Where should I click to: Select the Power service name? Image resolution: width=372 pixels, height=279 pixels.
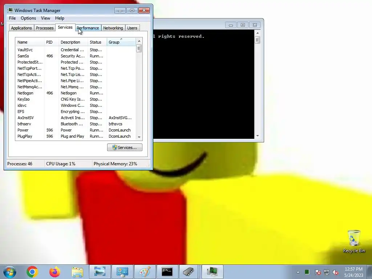pos(23,130)
